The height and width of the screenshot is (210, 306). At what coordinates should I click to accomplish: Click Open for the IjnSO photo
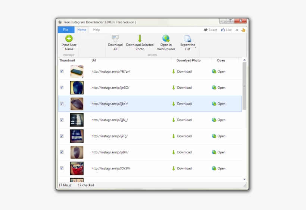[x=219, y=87]
